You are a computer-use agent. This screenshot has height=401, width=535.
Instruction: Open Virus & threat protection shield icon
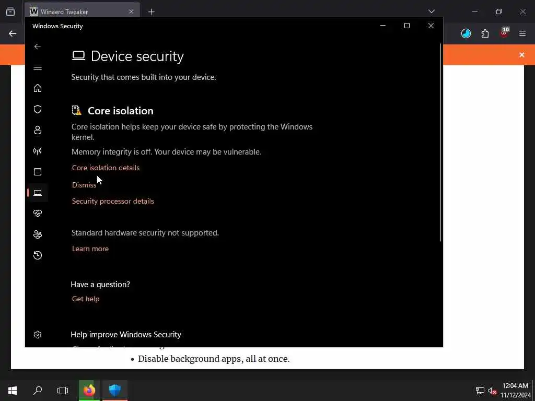38,109
